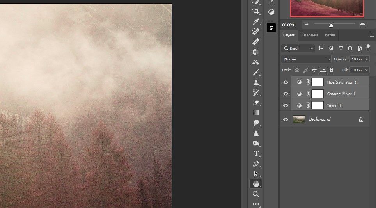The image size is (376, 208).
Task: Select the Hue/Saturation 1 layer mask thumbnail
Action: [317, 82]
